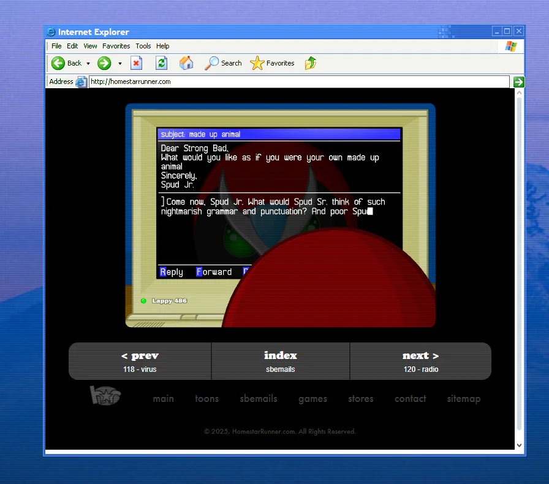Click the copyright HomestarRunner.com text
The height and width of the screenshot is (484, 549).
(x=280, y=431)
